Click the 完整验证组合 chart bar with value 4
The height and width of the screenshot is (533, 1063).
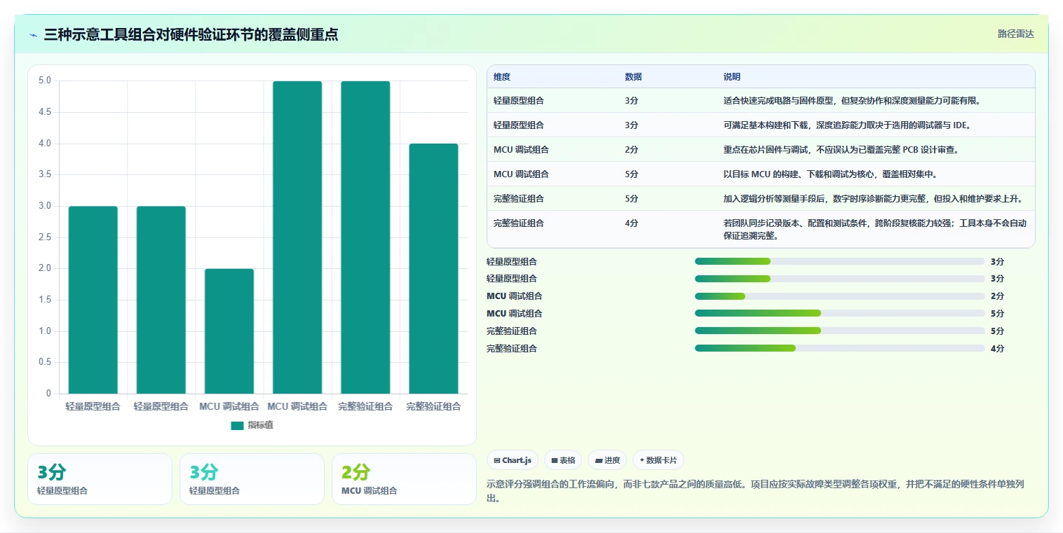[x=433, y=269]
